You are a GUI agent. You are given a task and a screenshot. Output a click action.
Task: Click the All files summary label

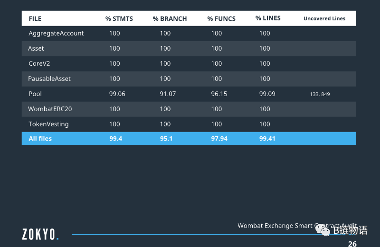click(40, 139)
